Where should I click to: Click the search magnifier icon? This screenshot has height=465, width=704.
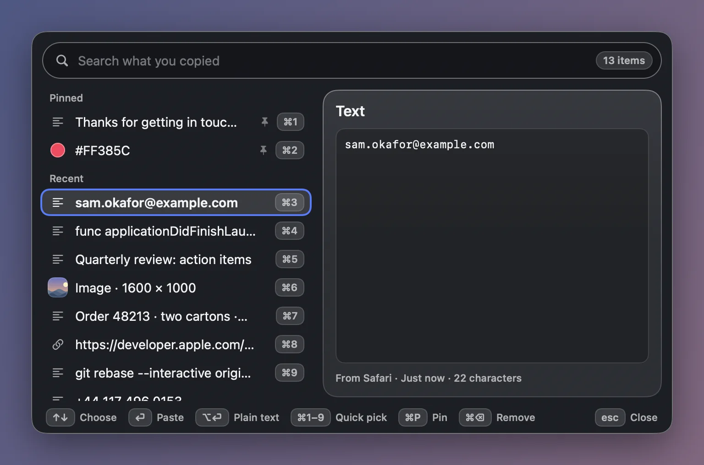[x=62, y=60]
